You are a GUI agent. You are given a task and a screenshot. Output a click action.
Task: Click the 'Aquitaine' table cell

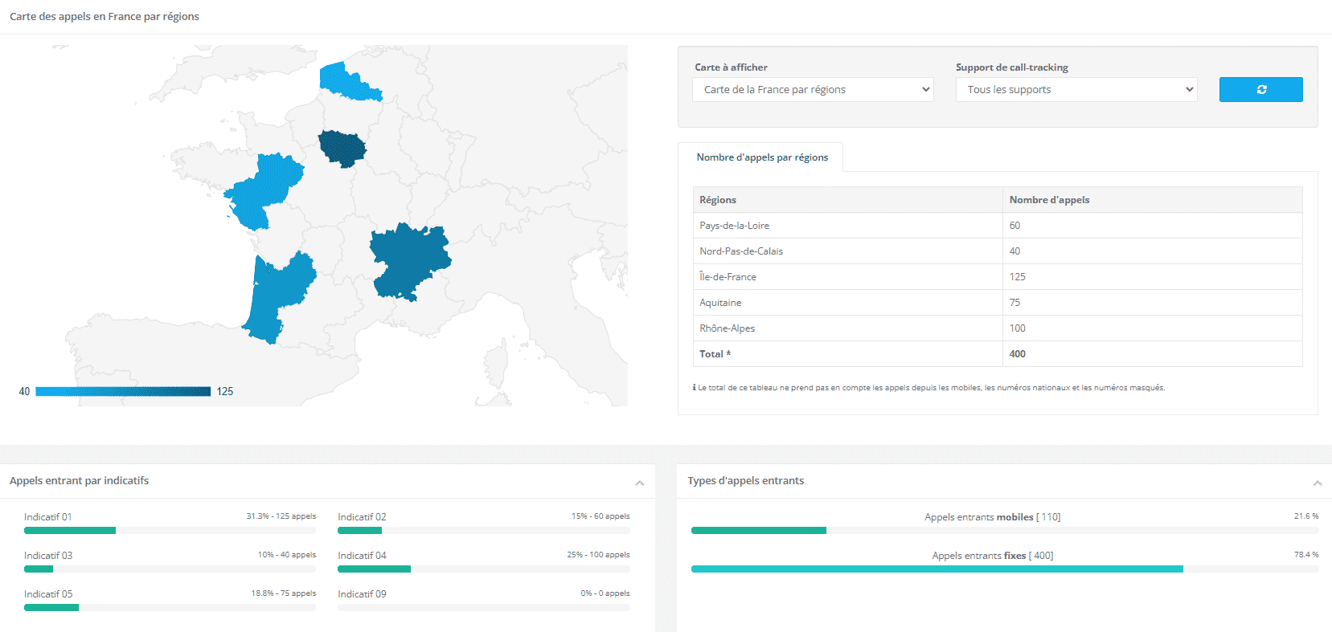pyautogui.click(x=848, y=303)
